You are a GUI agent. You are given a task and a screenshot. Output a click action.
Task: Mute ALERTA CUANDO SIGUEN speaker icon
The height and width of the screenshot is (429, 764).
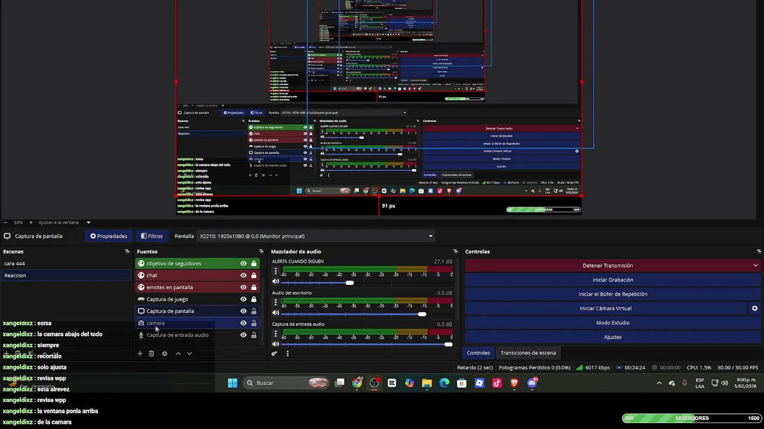pos(276,282)
